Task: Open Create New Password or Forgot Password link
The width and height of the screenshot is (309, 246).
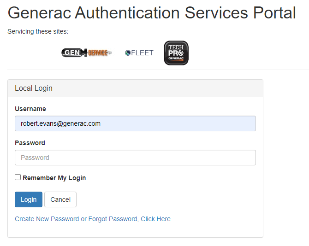Action: tap(93, 219)
